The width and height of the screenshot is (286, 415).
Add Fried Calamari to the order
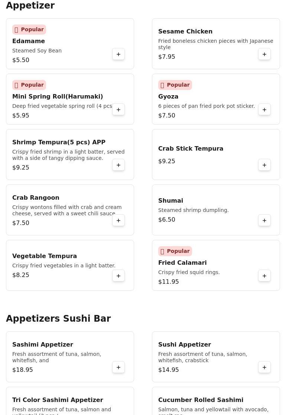(x=264, y=276)
